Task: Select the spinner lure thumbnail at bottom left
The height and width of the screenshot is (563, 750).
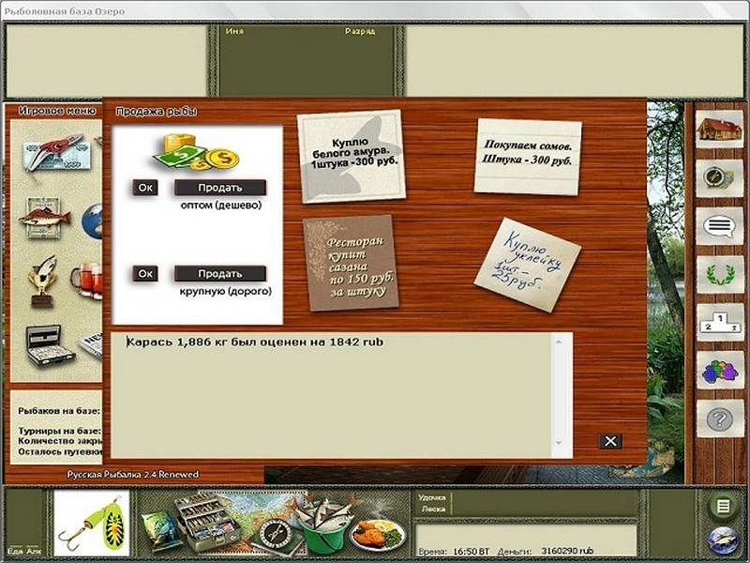Action: [91, 524]
